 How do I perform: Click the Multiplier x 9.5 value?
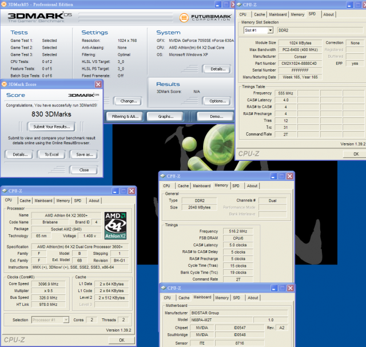click(48, 291)
